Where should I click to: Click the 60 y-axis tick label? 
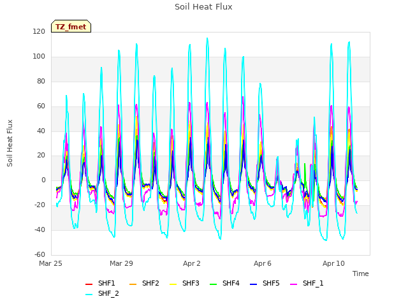pyautogui.click(x=41, y=106)
